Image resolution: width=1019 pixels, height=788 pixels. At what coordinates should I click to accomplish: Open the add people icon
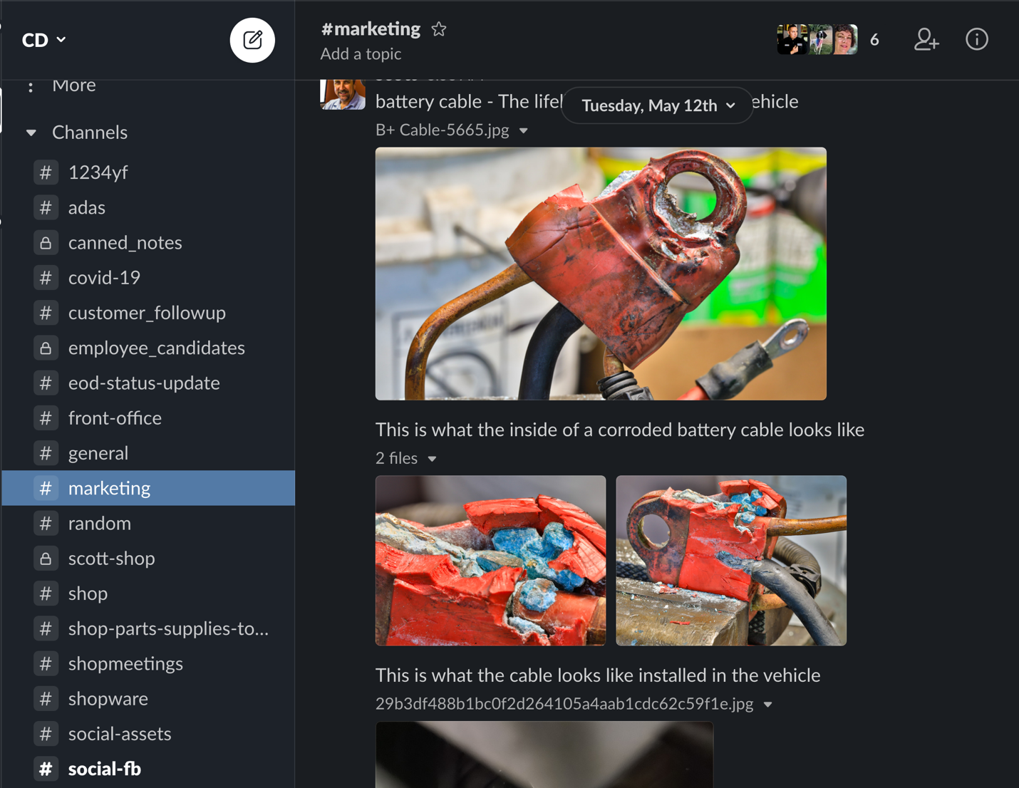(x=926, y=39)
